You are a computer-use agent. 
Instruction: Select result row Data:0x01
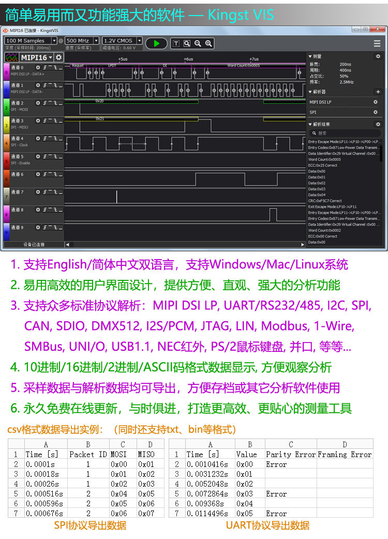[317, 177]
